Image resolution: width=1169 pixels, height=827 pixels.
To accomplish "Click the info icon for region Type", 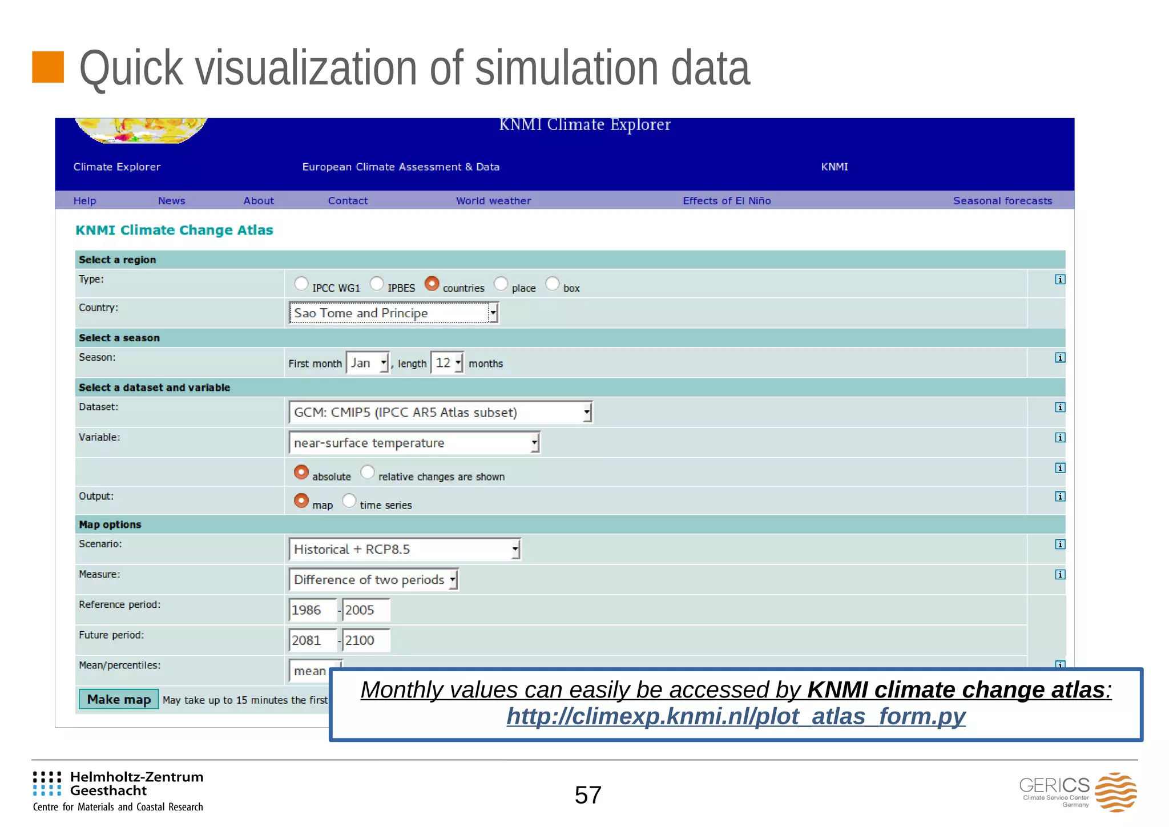I will (x=1059, y=280).
